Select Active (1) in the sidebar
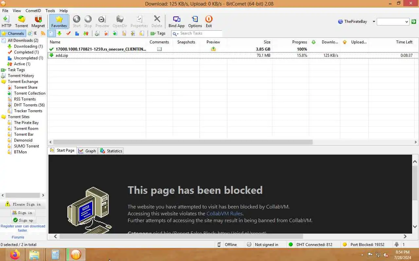The width and height of the screenshot is (419, 261). [x=22, y=64]
